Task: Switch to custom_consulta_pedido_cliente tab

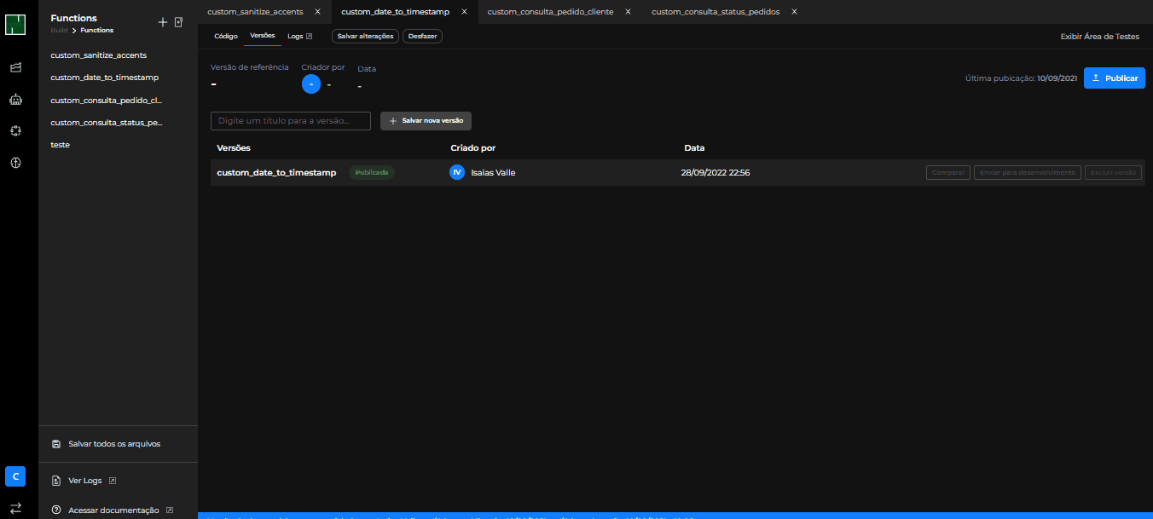Action: (x=550, y=12)
